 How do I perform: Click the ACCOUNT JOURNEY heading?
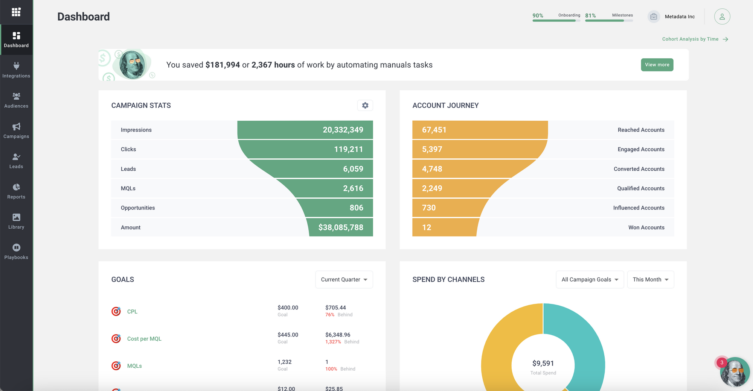pyautogui.click(x=445, y=106)
